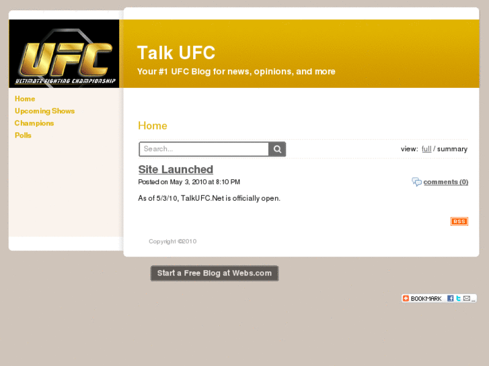Switch to summary view
Screen dimensions: 489x366
[452, 149]
